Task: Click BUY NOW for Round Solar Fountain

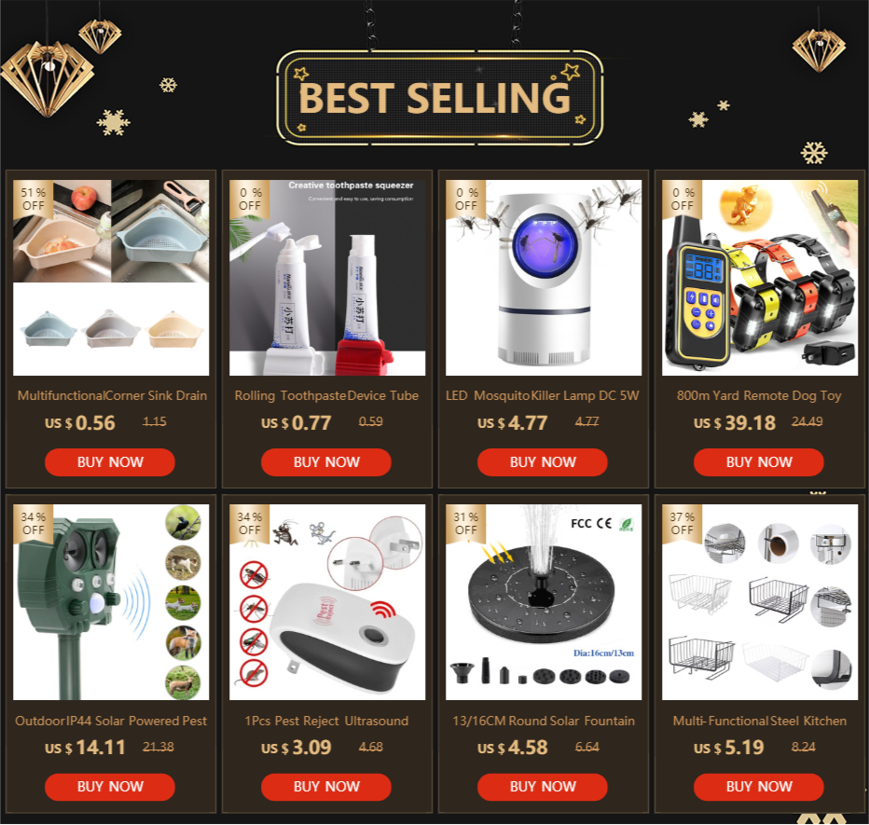Action: [x=542, y=787]
